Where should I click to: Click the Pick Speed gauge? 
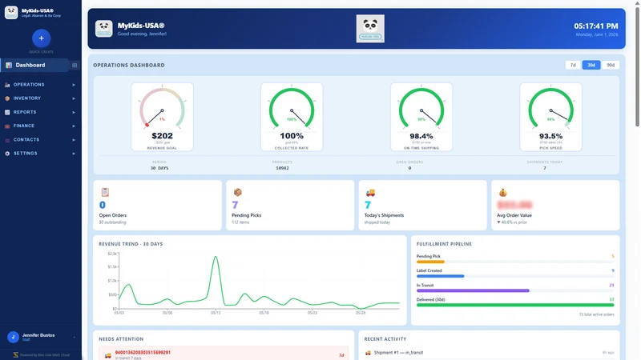pos(550,117)
